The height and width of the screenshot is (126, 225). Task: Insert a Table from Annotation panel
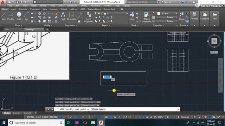tap(79, 21)
